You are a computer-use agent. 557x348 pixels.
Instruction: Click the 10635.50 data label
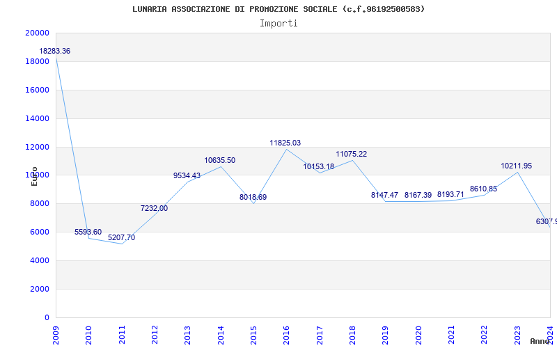click(219, 161)
